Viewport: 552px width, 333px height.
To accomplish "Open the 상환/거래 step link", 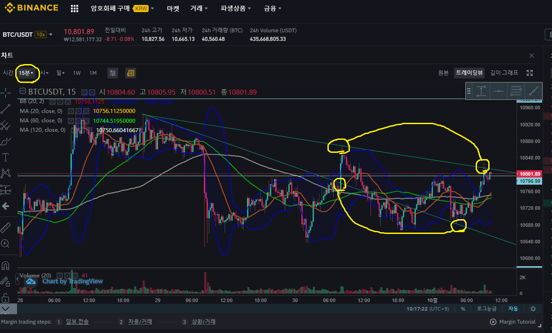I will [203, 322].
